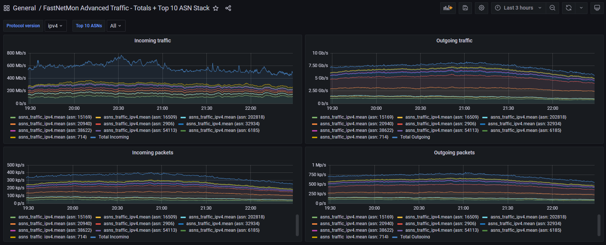Expand the refresh interval dropdown arrow
Screen dimensions: 606x245
pyautogui.click(x=581, y=8)
